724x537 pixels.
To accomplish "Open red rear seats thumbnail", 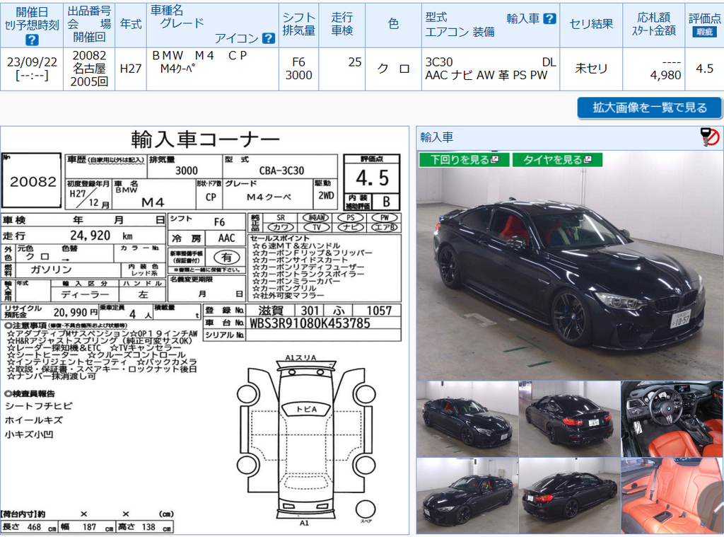I will 672,496.
